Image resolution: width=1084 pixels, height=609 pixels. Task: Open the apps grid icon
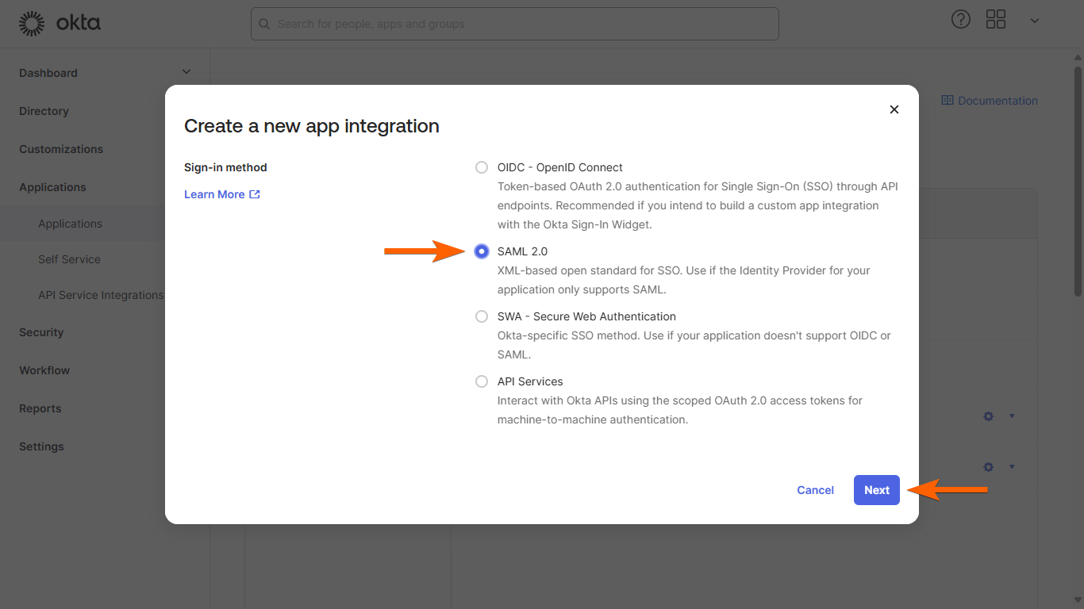pos(996,20)
